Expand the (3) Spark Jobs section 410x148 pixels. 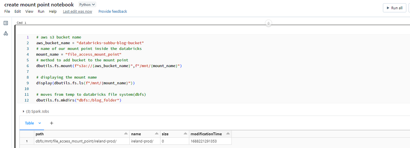(x=36, y=111)
